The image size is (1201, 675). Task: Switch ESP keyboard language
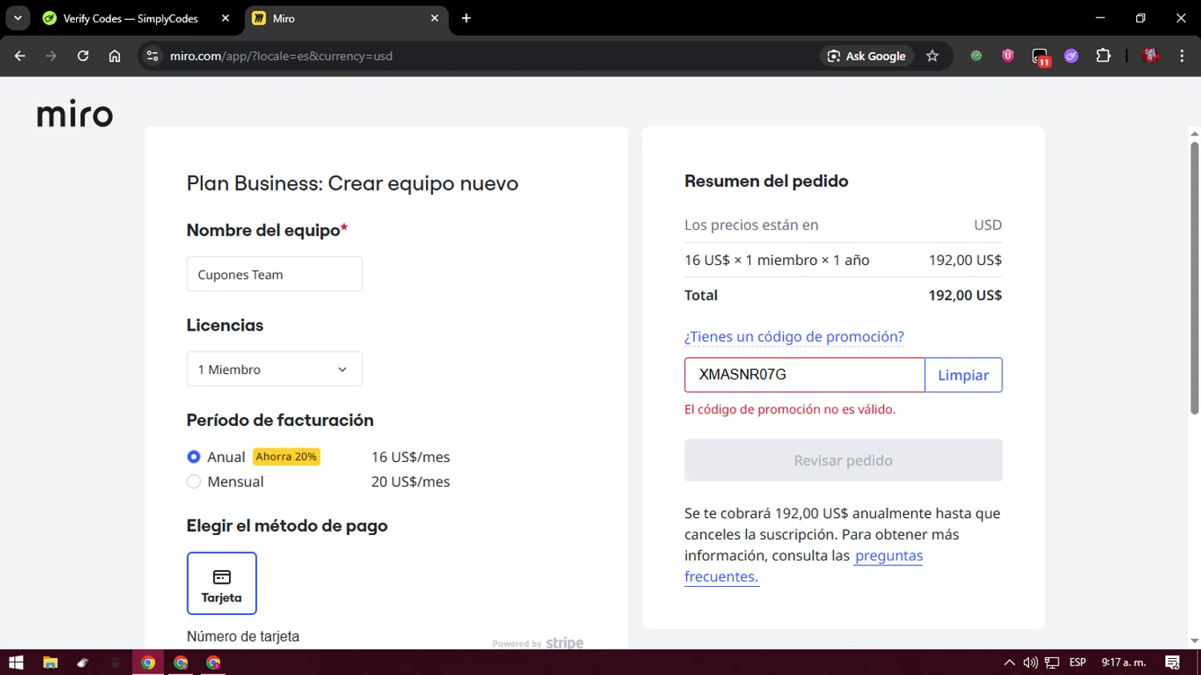(1078, 662)
